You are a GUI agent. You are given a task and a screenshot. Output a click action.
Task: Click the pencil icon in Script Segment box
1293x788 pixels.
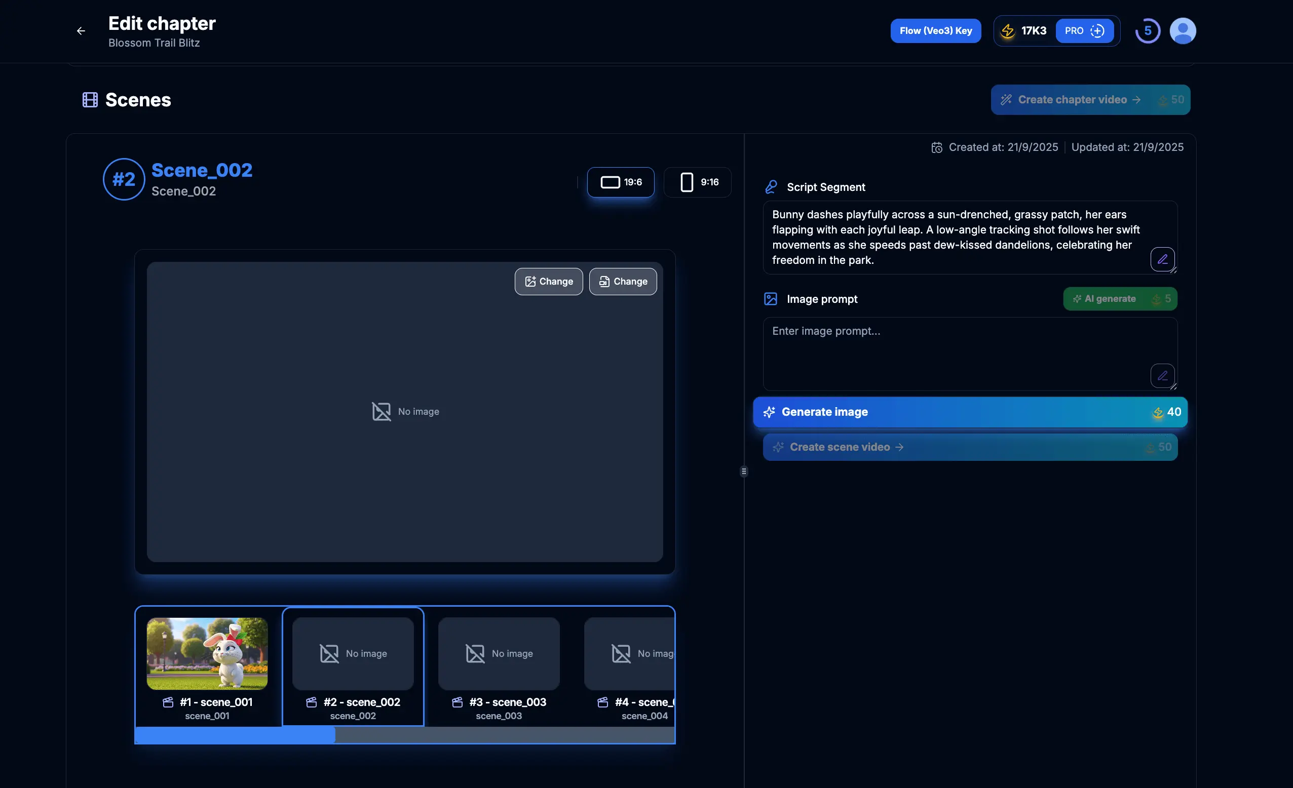(x=1162, y=259)
